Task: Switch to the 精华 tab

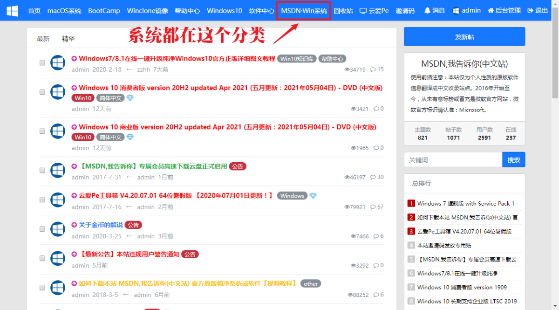Action: coord(68,39)
